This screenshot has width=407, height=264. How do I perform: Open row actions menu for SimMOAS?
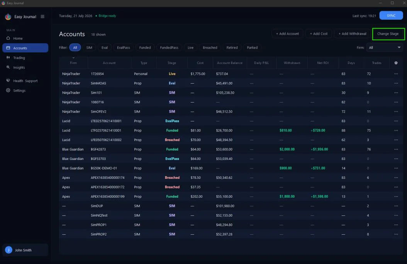pyautogui.click(x=396, y=83)
